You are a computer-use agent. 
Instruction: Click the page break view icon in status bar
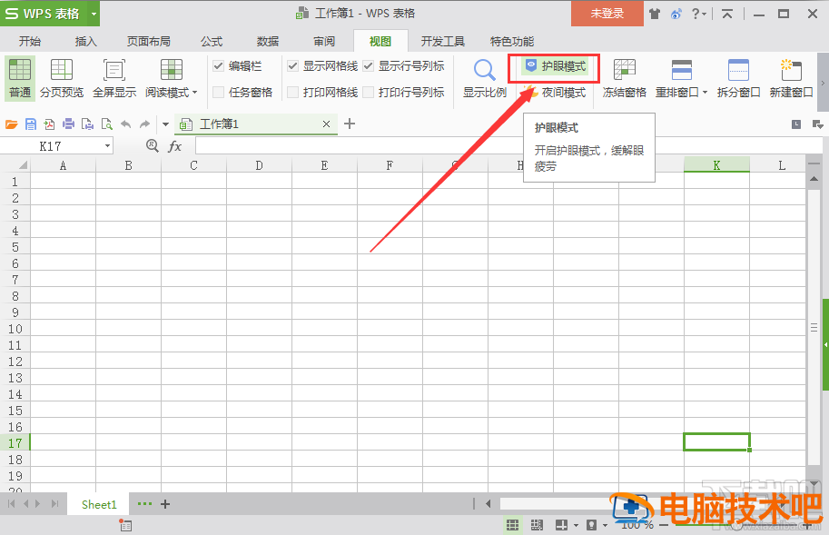(x=537, y=524)
